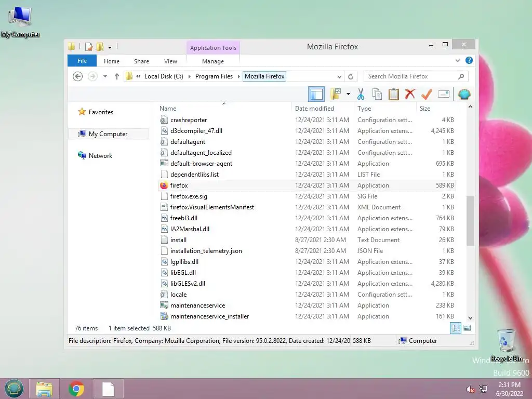Image resolution: width=532 pixels, height=399 pixels.
Task: Launch Google Chrome from taskbar
Action: tap(76, 389)
